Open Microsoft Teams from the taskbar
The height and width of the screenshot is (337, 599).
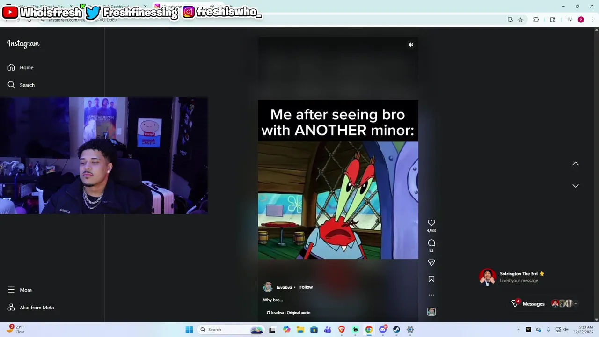[x=328, y=330]
